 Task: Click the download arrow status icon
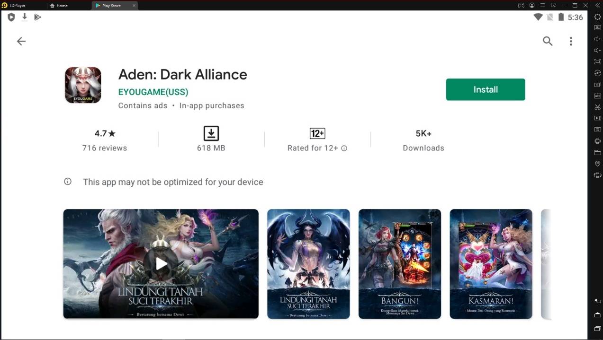25,17
